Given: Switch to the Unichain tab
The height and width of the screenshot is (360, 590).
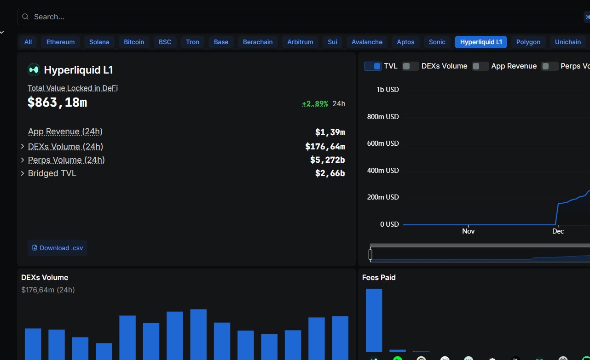Looking at the screenshot, I should pos(568,42).
